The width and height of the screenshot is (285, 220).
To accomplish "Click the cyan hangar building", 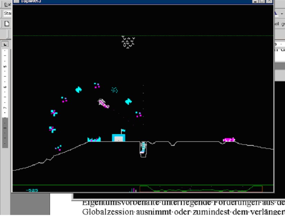I will (118, 138).
